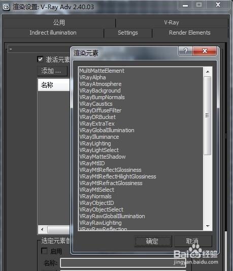Switch to the V-Ray tab
Viewport: 233px width, 271px height.
[172, 23]
